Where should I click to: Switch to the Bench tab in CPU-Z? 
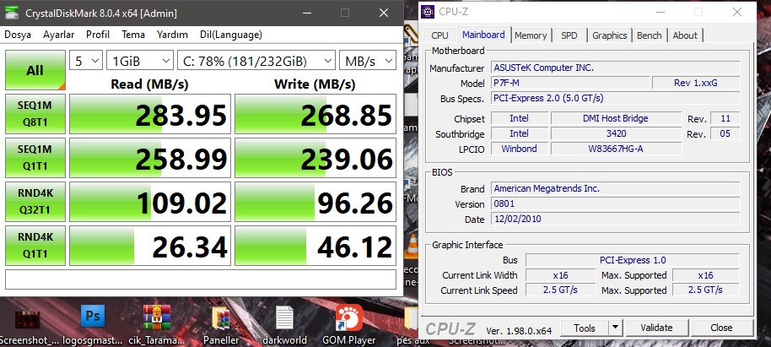click(649, 35)
